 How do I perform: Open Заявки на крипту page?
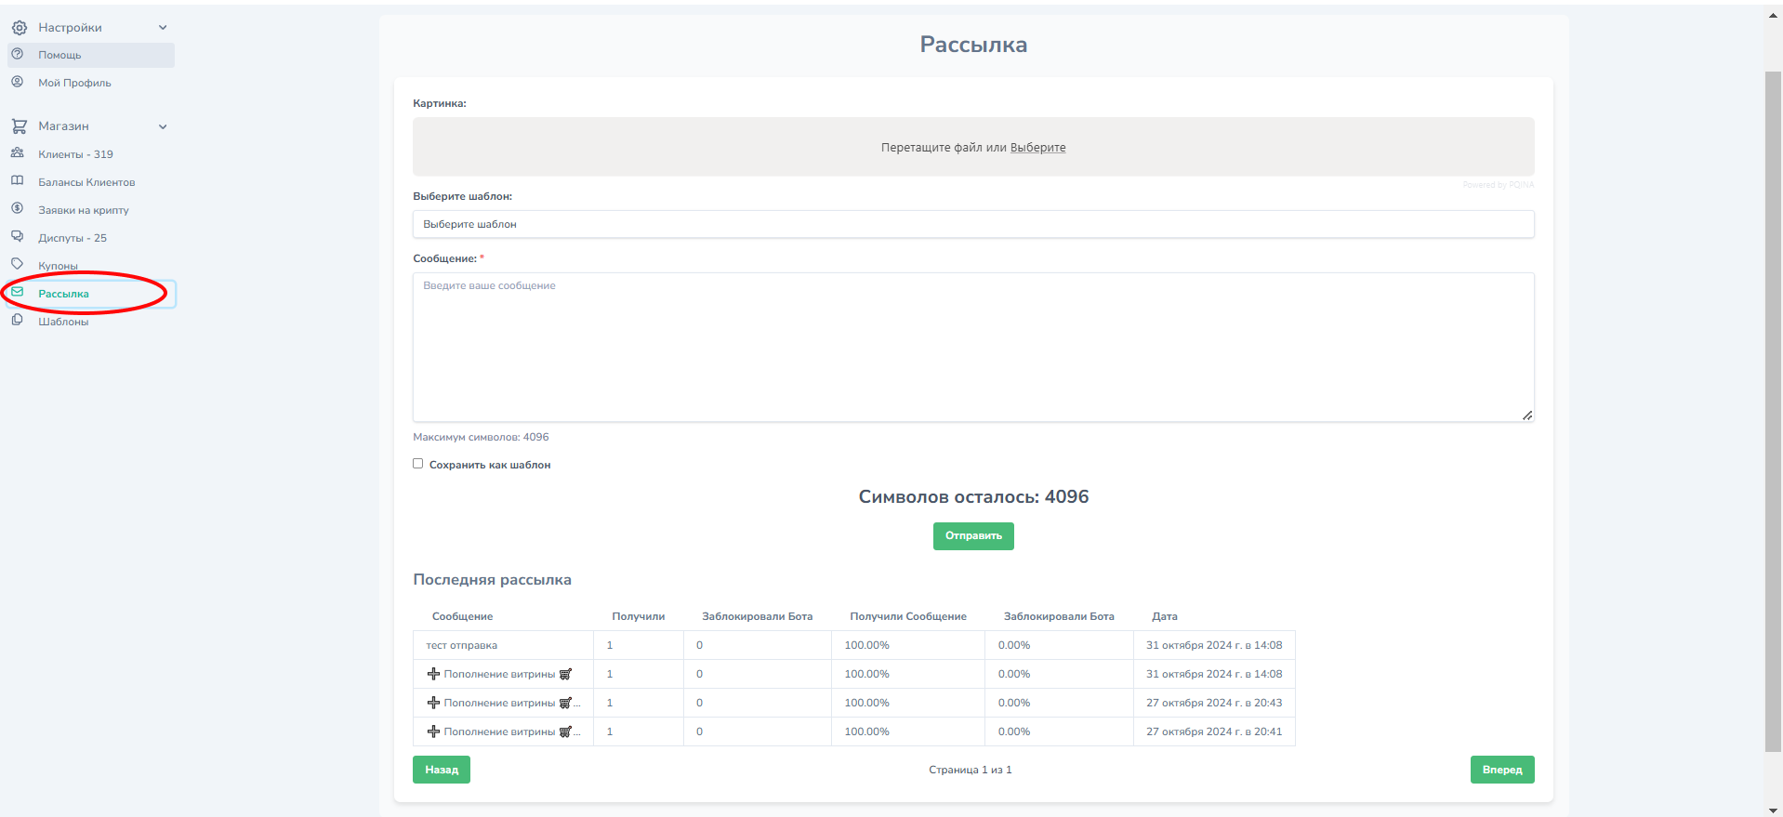point(84,210)
